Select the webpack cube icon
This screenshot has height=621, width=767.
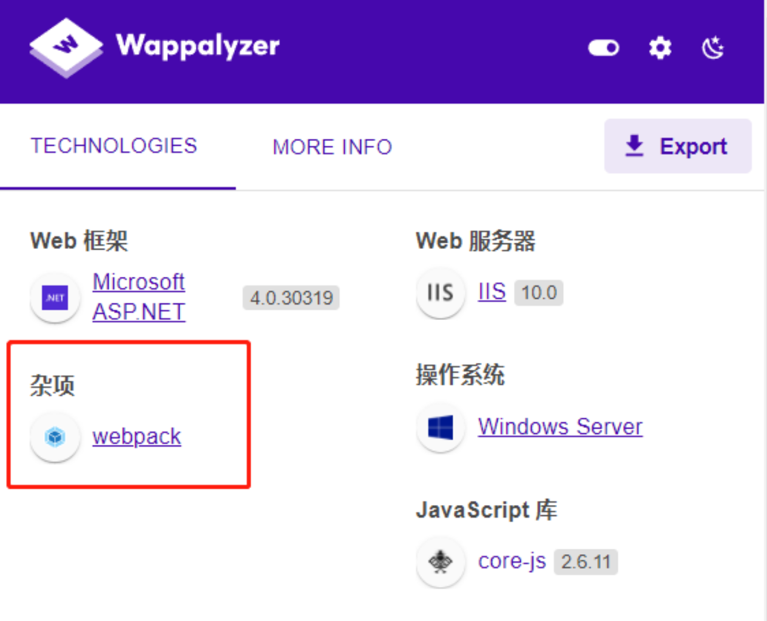[55, 436]
